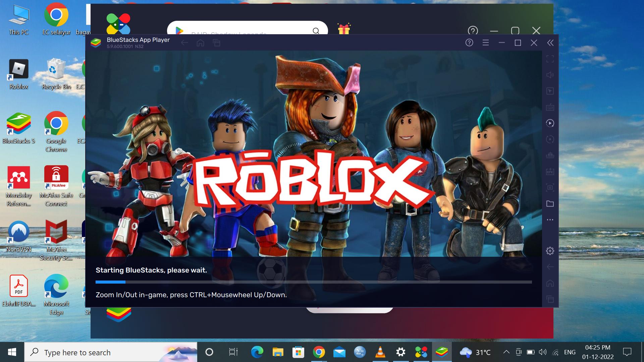Select the EC selaiyur Chrome shortcut
The width and height of the screenshot is (644, 362).
[56, 19]
